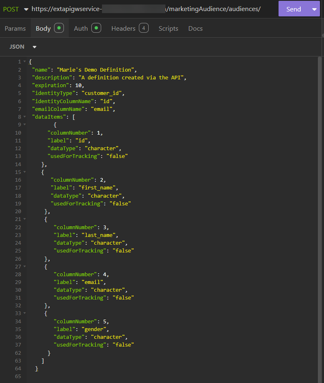Click columnNumber value 2 on line 16
The height and width of the screenshot is (383, 324).
101,180
